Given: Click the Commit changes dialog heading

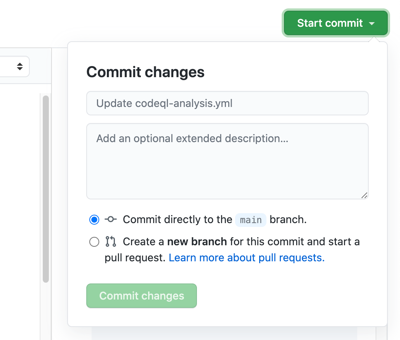Looking at the screenshot, I should tap(145, 72).
